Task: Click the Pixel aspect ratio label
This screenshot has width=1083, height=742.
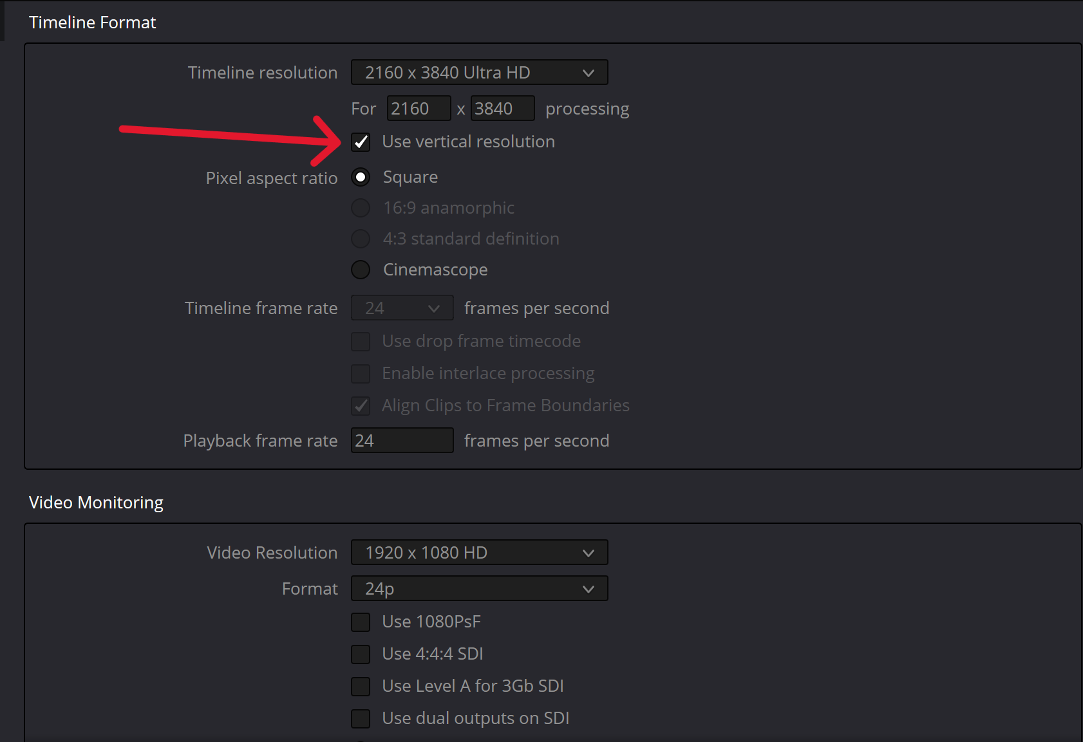Action: (272, 178)
